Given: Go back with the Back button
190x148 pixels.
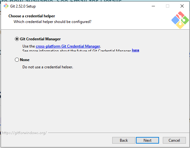Looking at the screenshot, I should point(124,140).
